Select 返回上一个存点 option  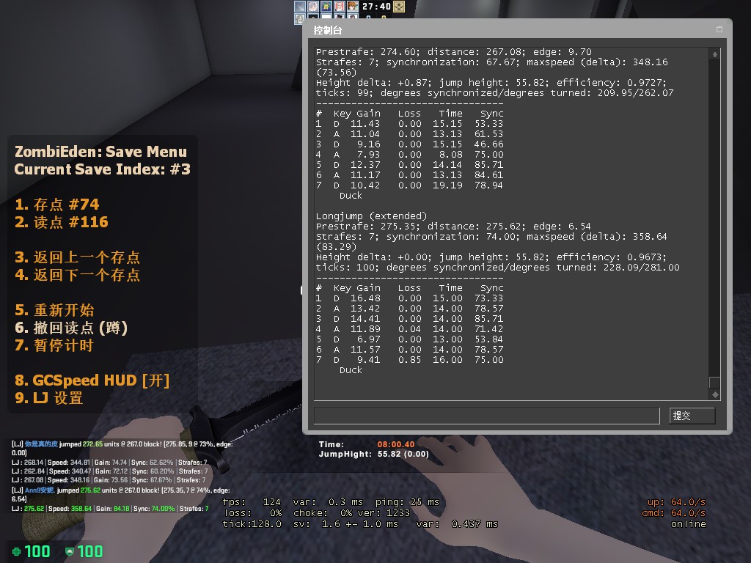[x=78, y=257]
